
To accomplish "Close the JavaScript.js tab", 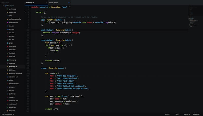I will coord(46,2).
